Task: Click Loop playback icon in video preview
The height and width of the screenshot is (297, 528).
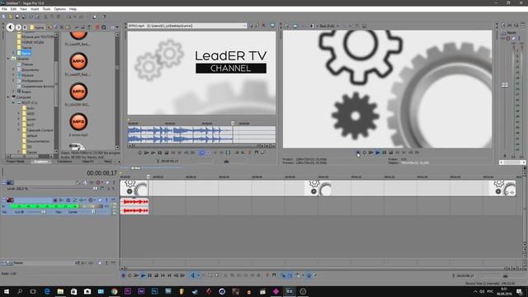Action: [365, 153]
